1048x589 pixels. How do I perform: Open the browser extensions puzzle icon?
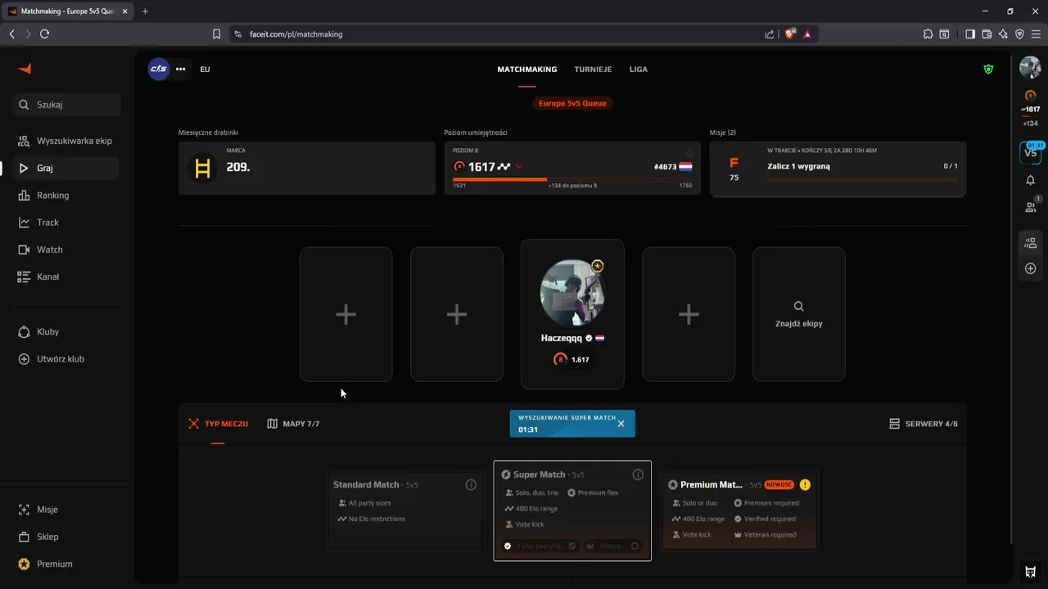pos(928,34)
